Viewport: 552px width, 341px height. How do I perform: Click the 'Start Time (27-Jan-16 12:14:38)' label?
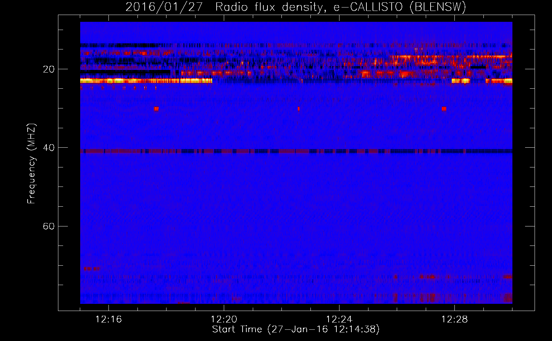pos(296,329)
